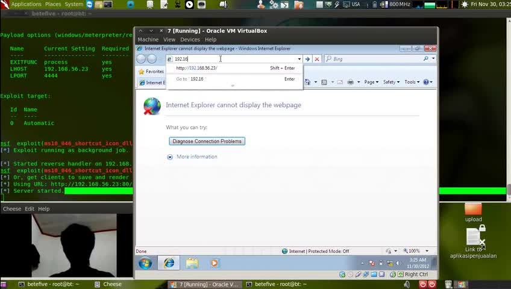Viewport: 511px width, 289px height.
Task: Click red flag Action Center tray icon
Action: pos(372,263)
